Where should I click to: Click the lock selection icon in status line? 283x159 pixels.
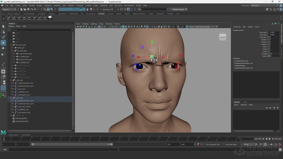87,9
